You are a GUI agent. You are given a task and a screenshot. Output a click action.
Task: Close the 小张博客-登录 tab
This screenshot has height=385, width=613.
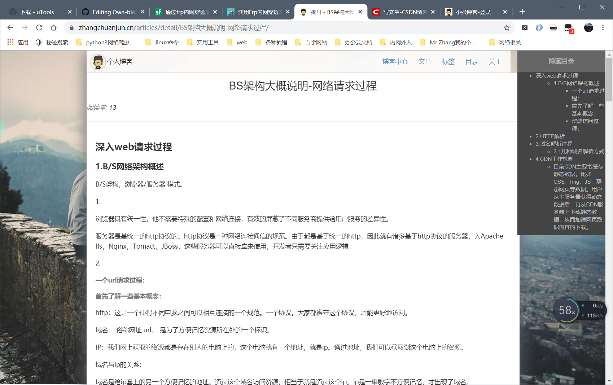click(505, 12)
